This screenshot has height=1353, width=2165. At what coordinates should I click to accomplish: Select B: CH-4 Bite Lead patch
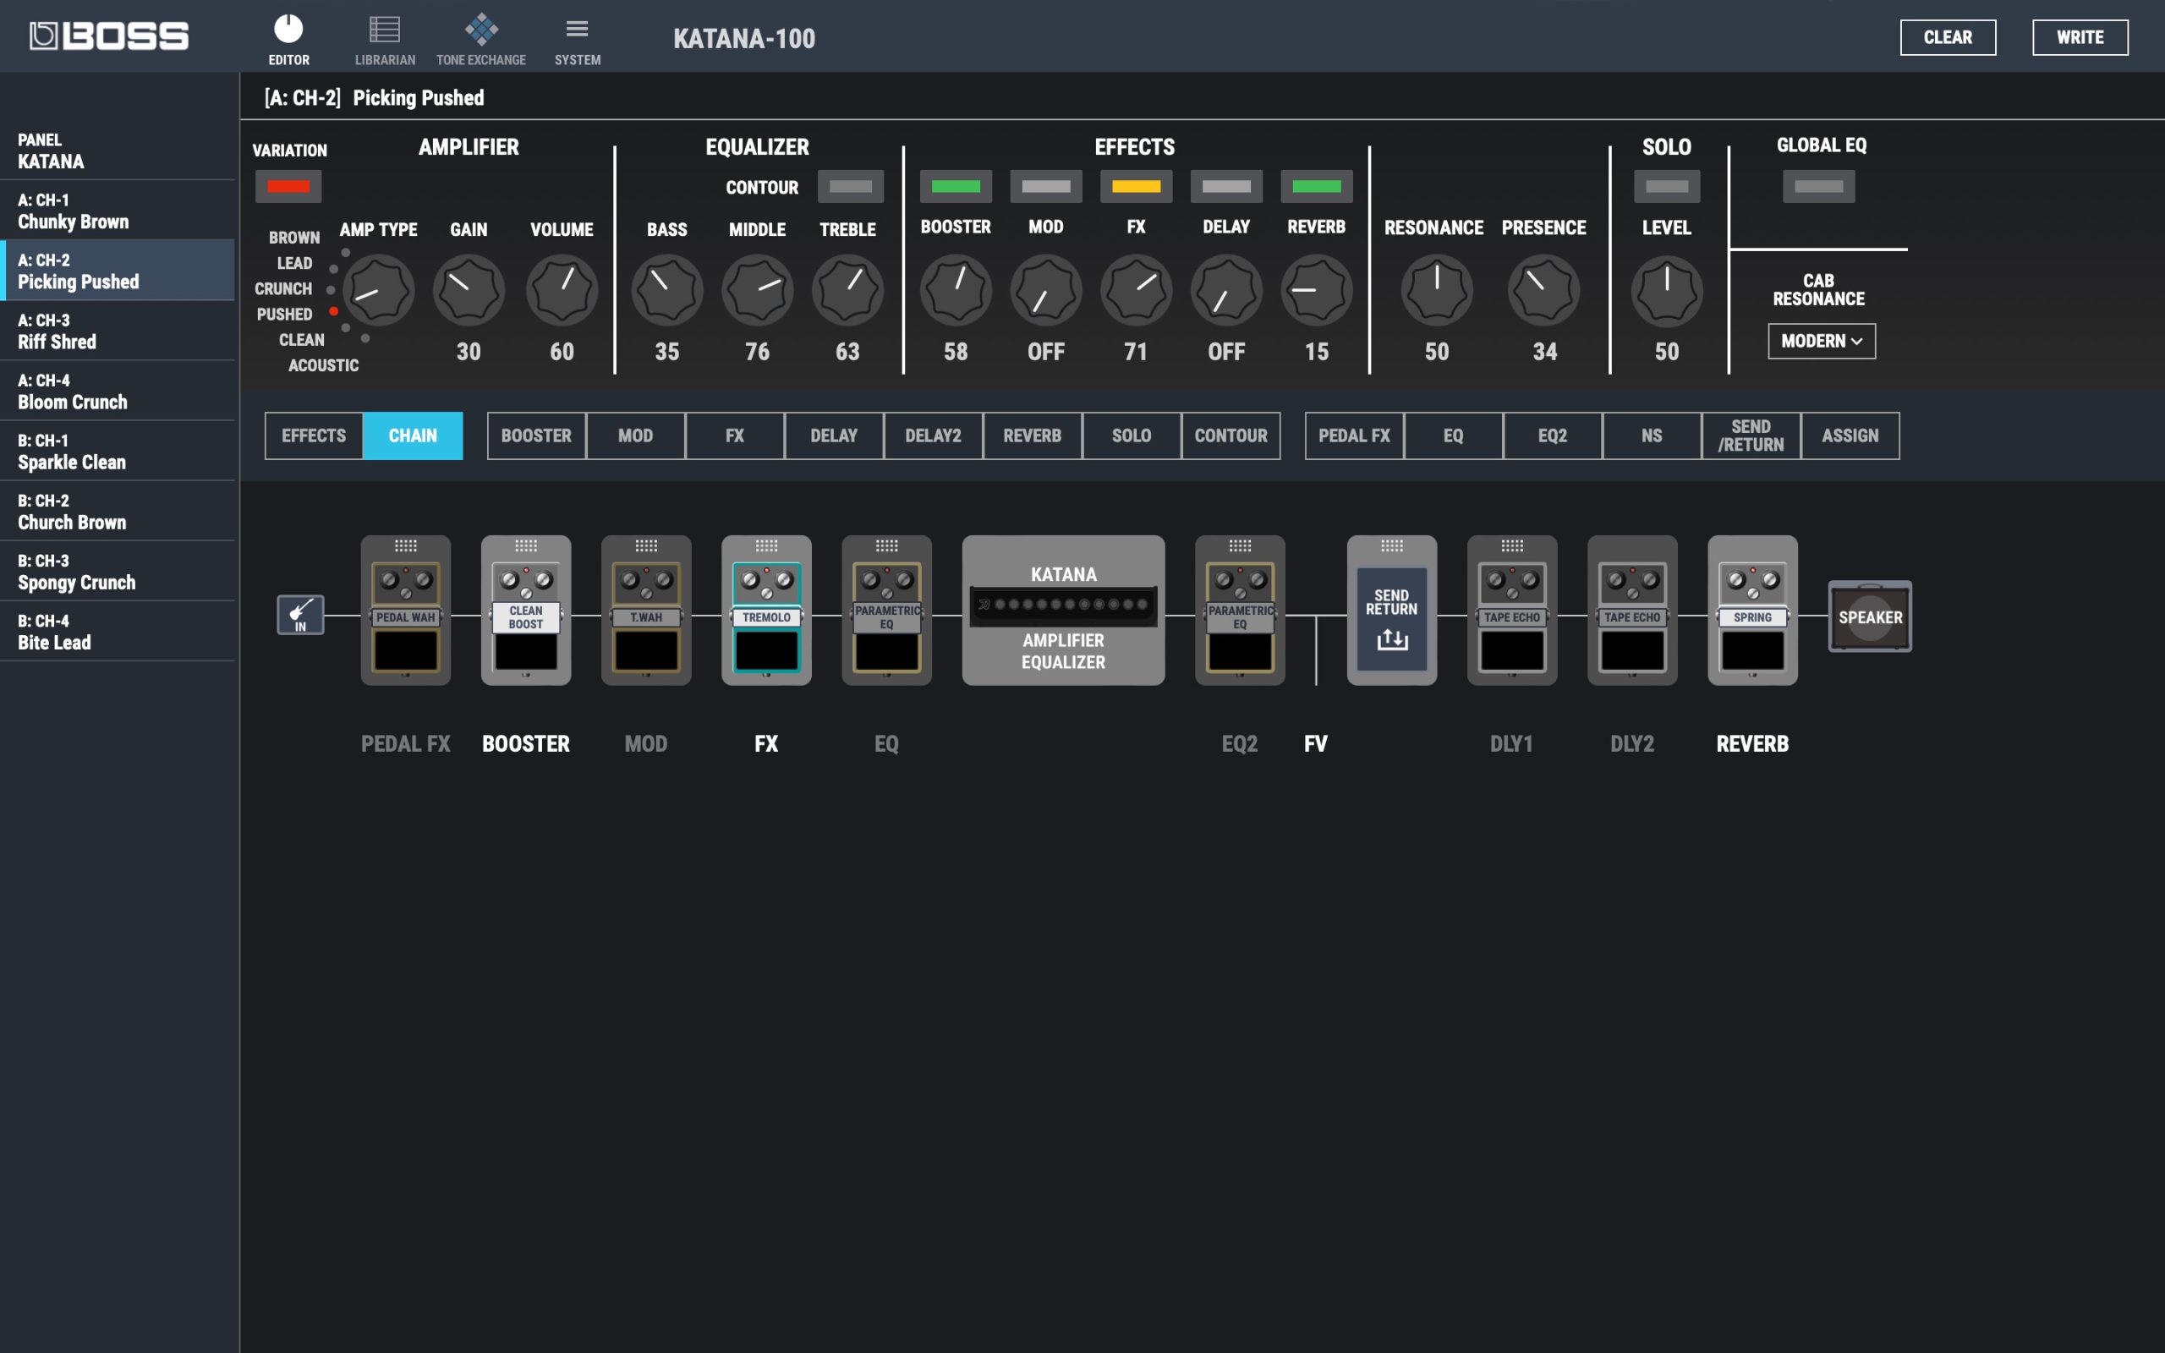(118, 631)
